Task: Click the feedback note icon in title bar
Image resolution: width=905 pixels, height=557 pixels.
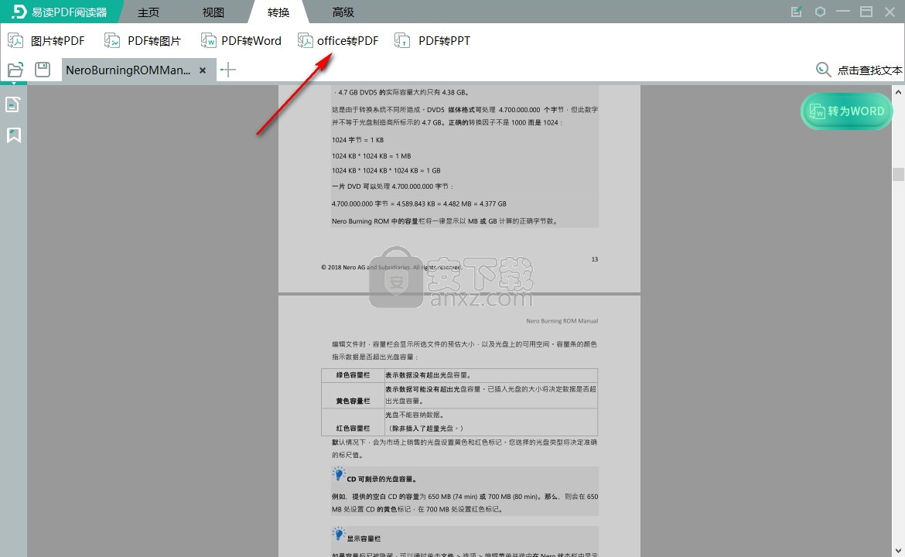Action: click(796, 12)
